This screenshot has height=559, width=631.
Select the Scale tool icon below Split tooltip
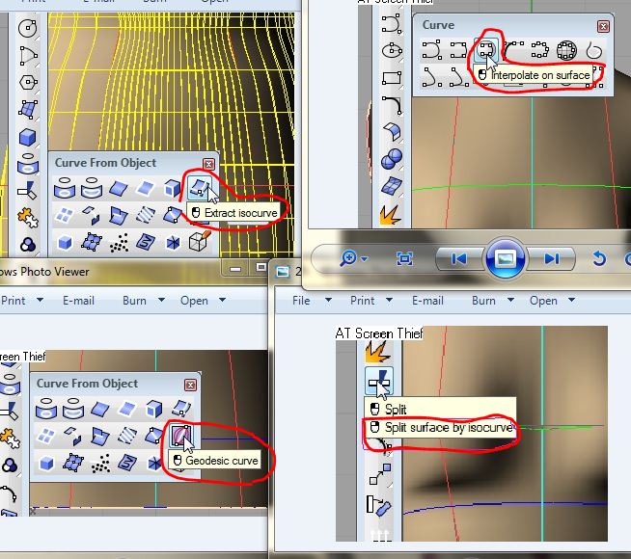pyautogui.click(x=380, y=474)
